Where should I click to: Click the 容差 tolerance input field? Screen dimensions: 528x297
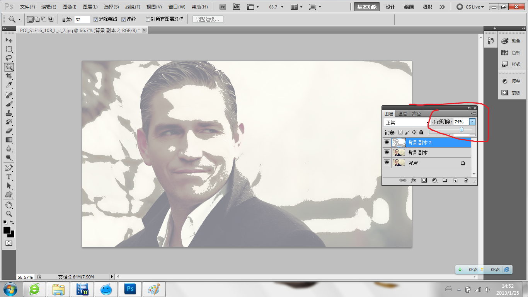point(82,19)
